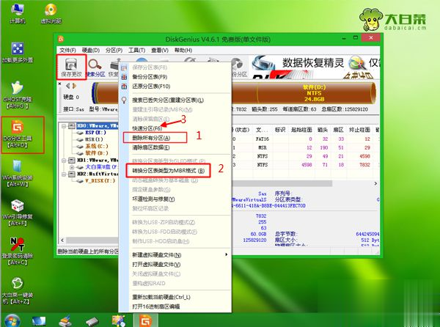Open the 工具(T) menu in menu bar
The width and height of the screenshot is (440, 327).
pyautogui.click(x=135, y=50)
